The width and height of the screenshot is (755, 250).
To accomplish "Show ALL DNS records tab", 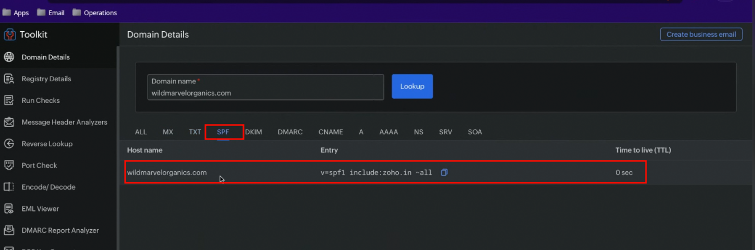I will 141,132.
